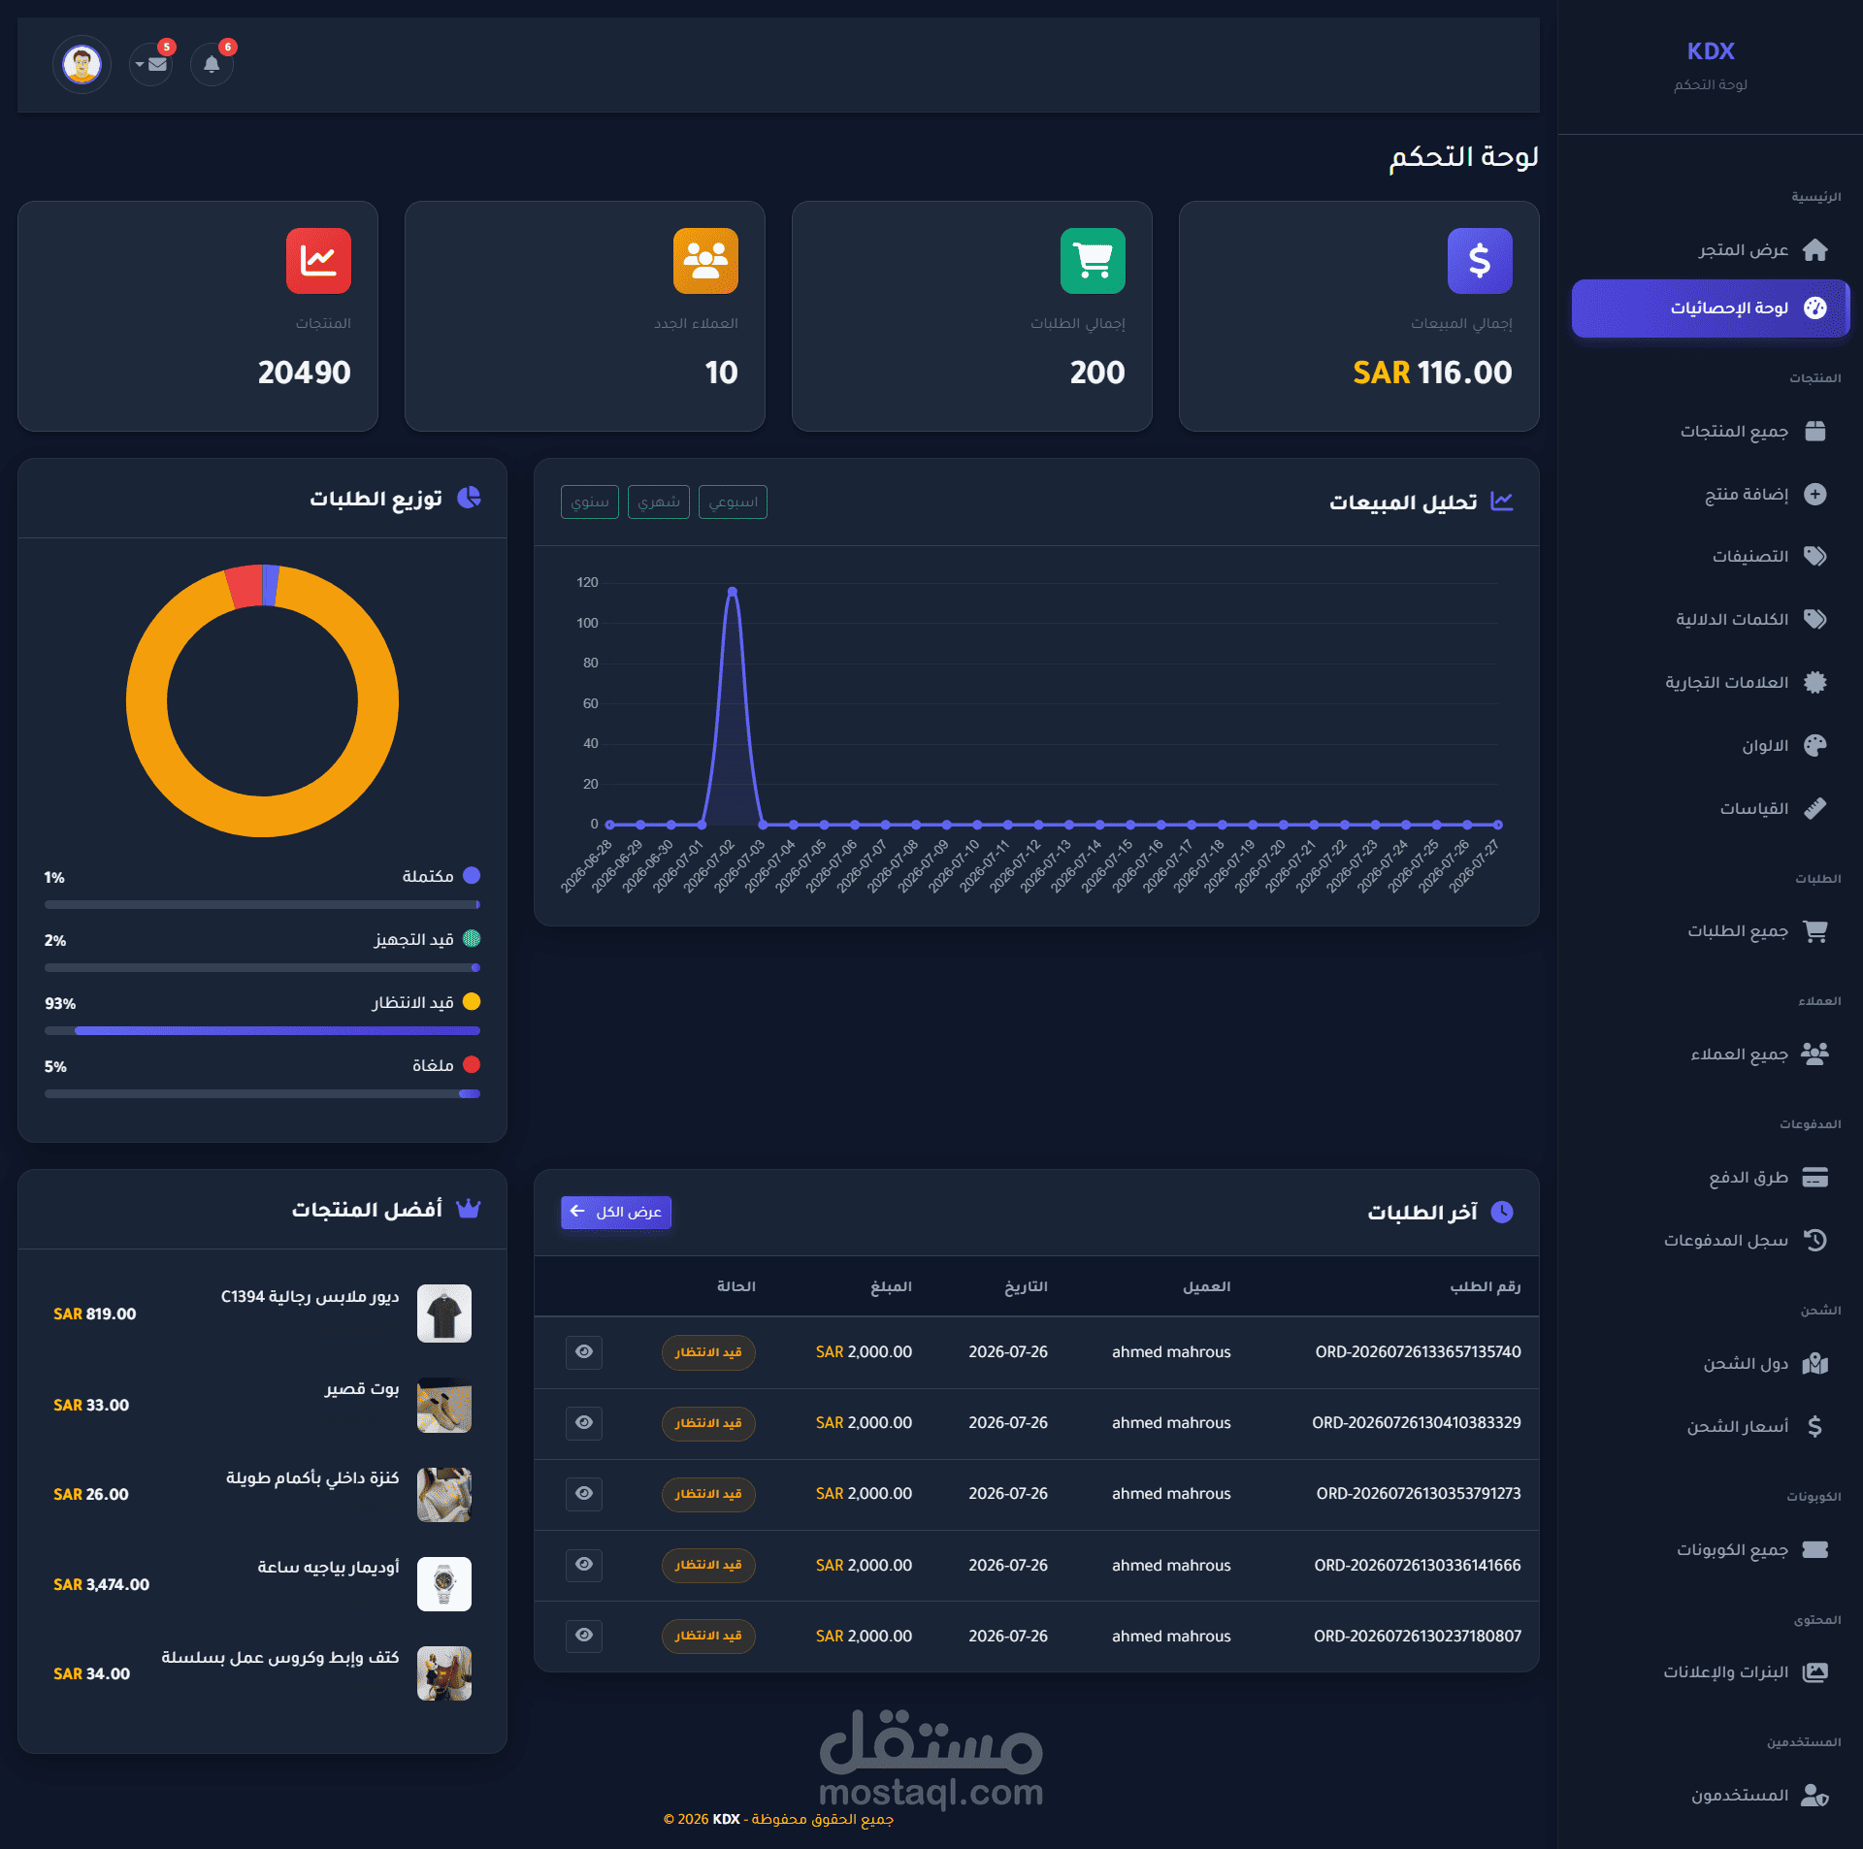Viewport: 1863px width, 1849px height.
Task: Open عرض المتجر in the sidebar
Action: coord(1711,250)
